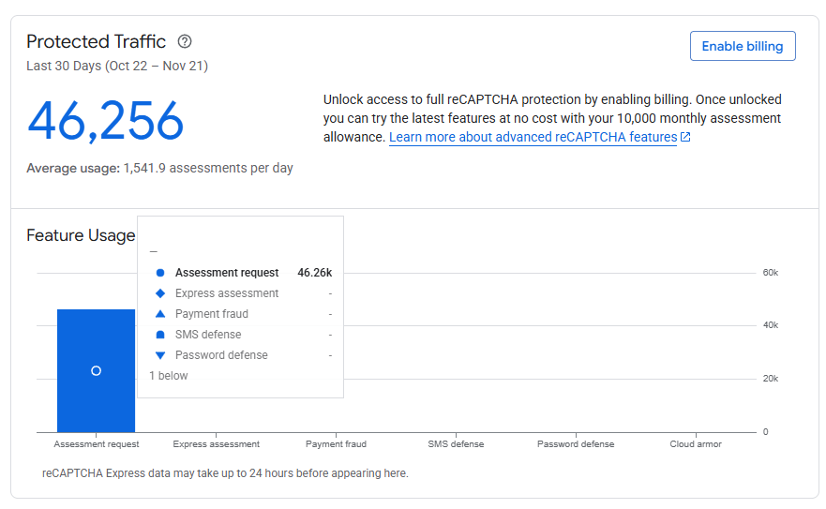826x509 pixels.
Task: Click the 60k y-axis label
Action: click(x=770, y=273)
